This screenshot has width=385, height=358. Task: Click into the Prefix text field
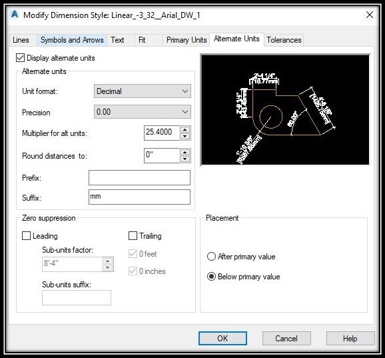(x=139, y=177)
